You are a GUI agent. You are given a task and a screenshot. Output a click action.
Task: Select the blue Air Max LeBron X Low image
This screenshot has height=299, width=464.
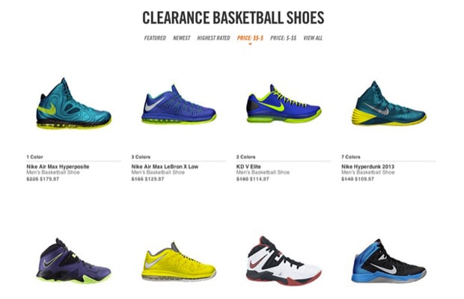tap(179, 105)
